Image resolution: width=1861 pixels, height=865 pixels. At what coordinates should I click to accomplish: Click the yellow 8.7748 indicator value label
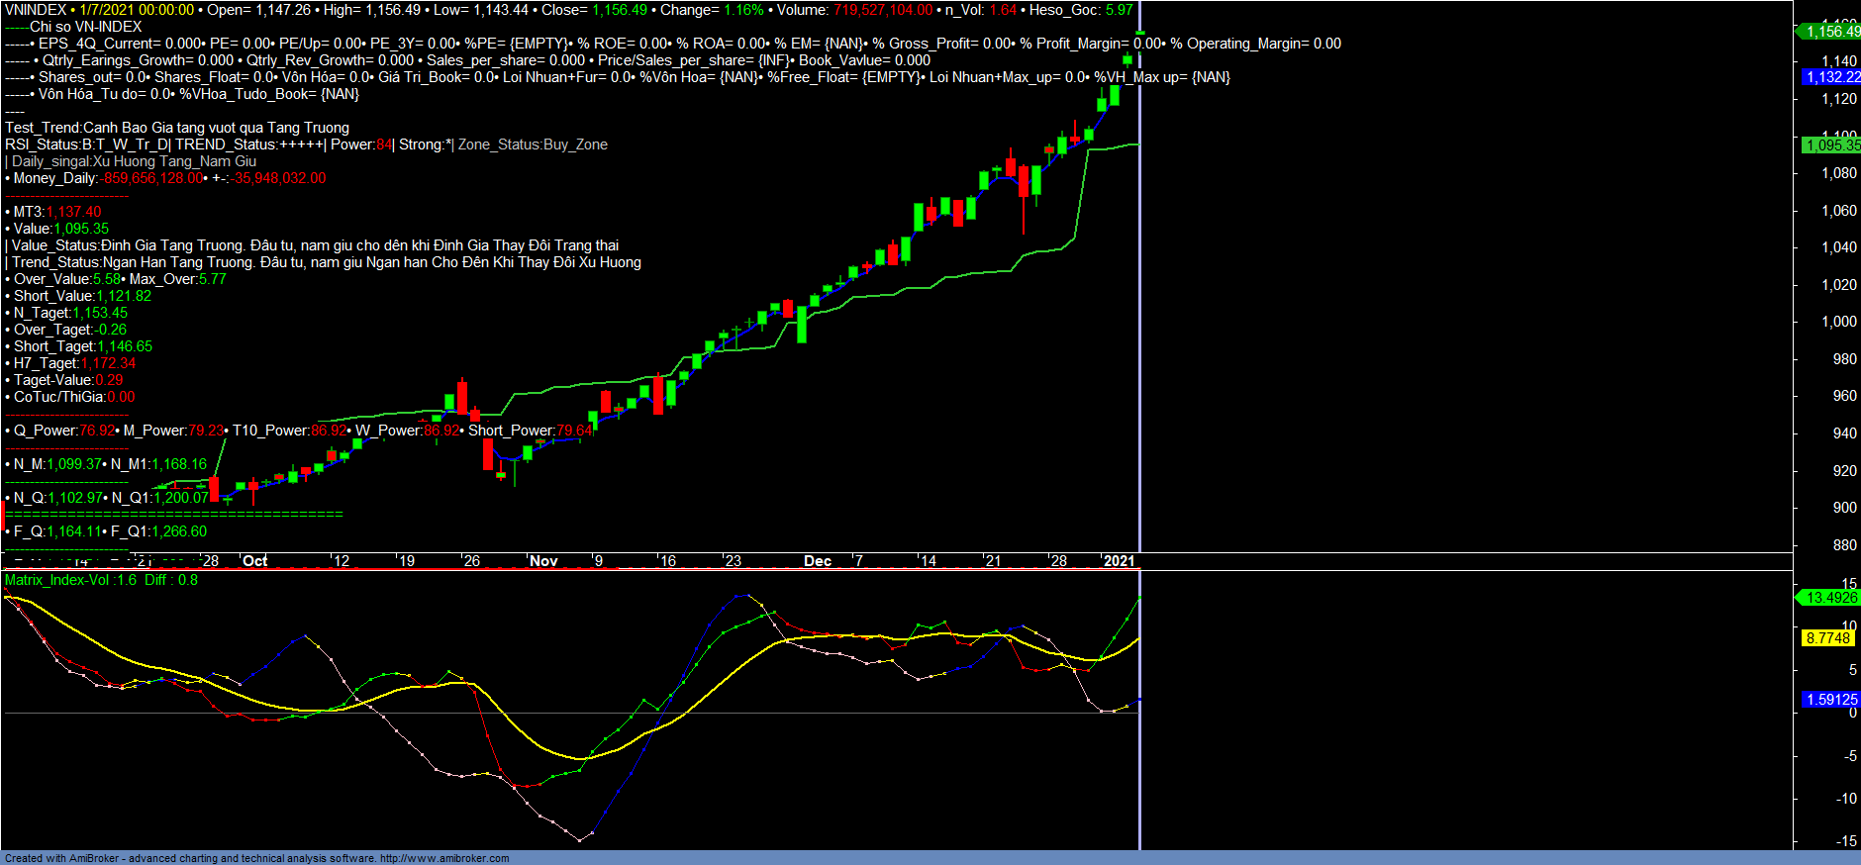pos(1827,638)
